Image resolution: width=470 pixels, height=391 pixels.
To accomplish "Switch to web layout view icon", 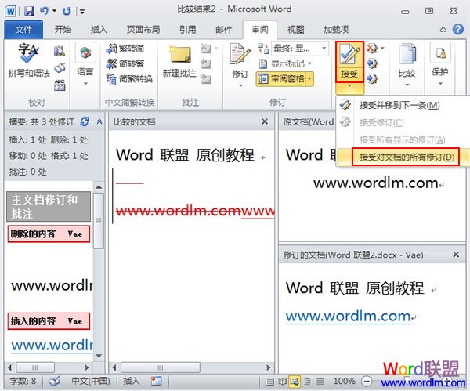I will 295,382.
